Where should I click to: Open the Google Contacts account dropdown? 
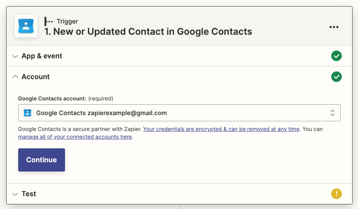pyautogui.click(x=179, y=113)
